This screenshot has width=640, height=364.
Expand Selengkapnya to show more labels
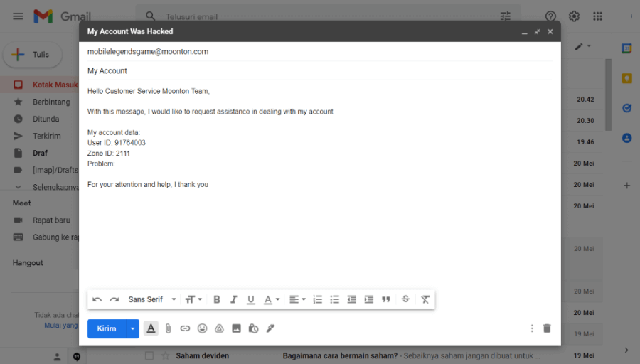click(x=40, y=187)
